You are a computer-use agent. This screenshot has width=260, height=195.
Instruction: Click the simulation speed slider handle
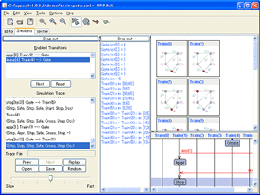tap(51, 177)
